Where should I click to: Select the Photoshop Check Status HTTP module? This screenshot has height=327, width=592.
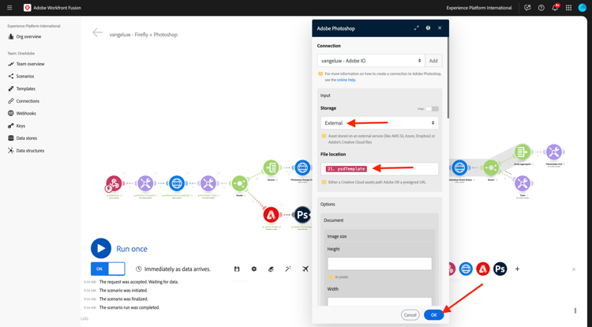pos(459,167)
